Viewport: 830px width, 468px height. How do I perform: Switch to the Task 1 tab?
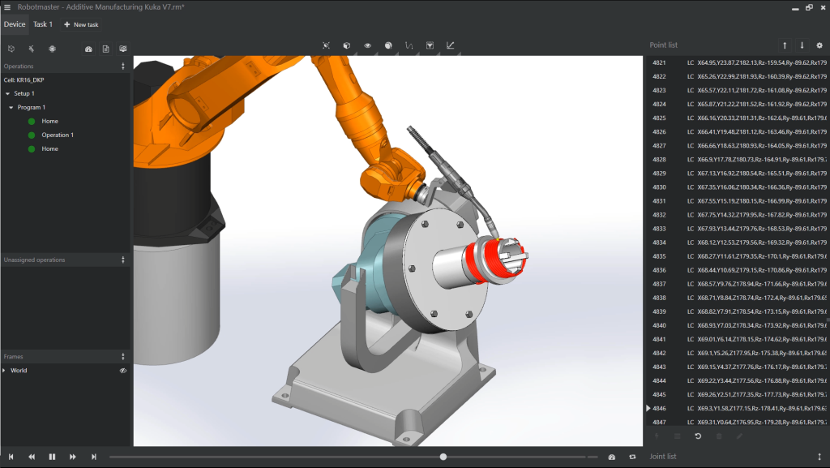(x=43, y=24)
